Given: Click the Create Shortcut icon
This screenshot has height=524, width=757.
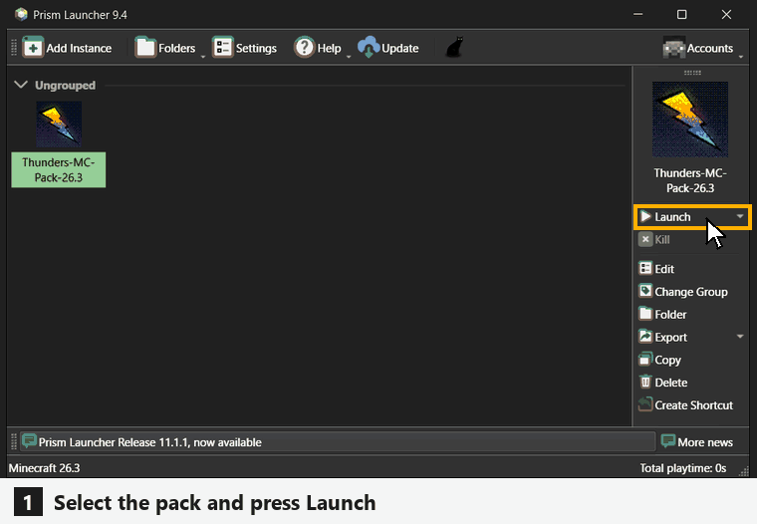Looking at the screenshot, I should [x=645, y=404].
